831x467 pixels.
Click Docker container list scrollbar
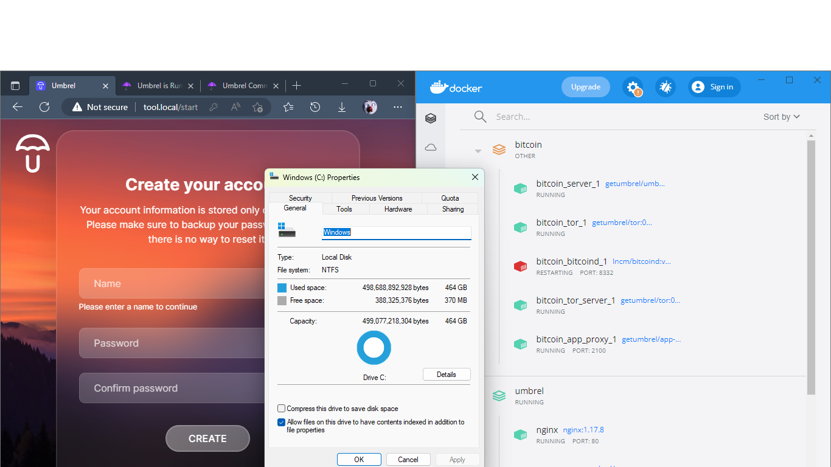pyautogui.click(x=811, y=268)
